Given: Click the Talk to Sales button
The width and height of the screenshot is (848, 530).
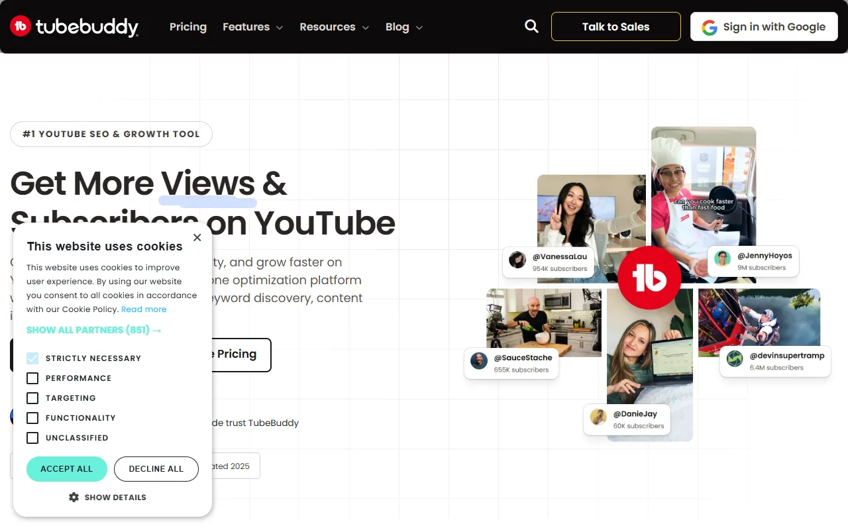Looking at the screenshot, I should coord(616,26).
